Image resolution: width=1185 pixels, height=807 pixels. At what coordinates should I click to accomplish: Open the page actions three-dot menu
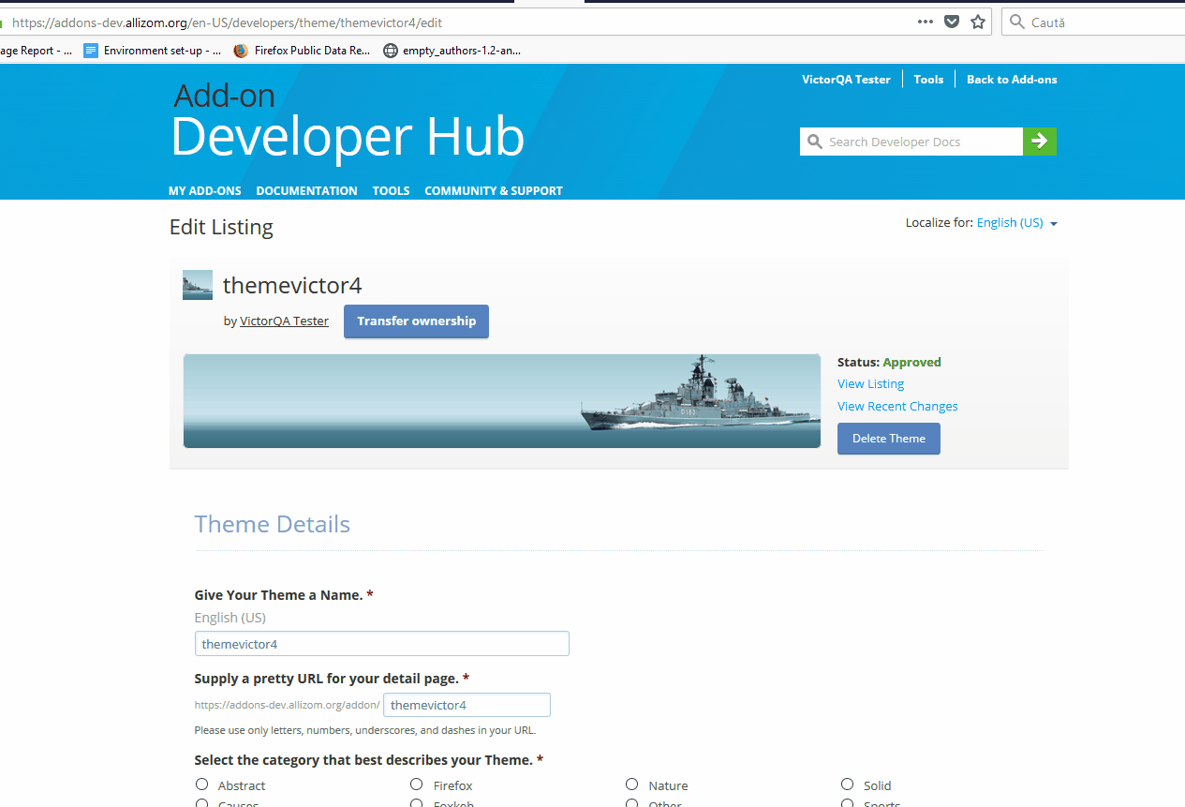coord(925,21)
